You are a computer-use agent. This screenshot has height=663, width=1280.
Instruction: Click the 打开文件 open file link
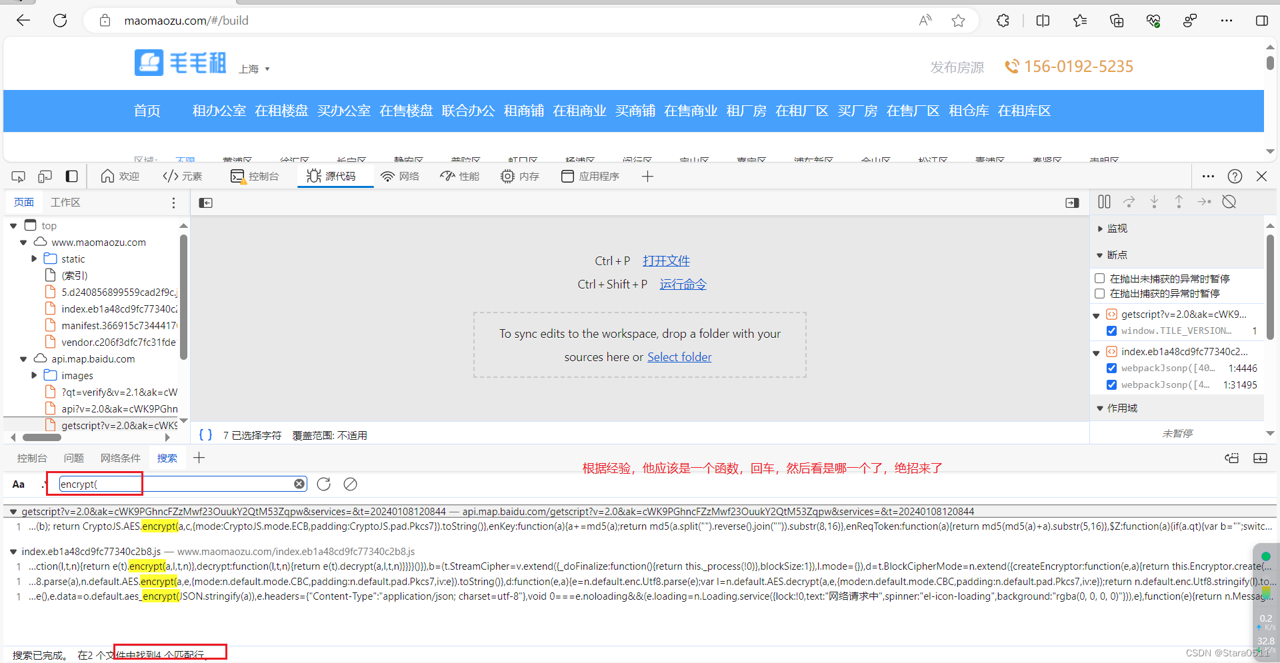click(x=666, y=261)
